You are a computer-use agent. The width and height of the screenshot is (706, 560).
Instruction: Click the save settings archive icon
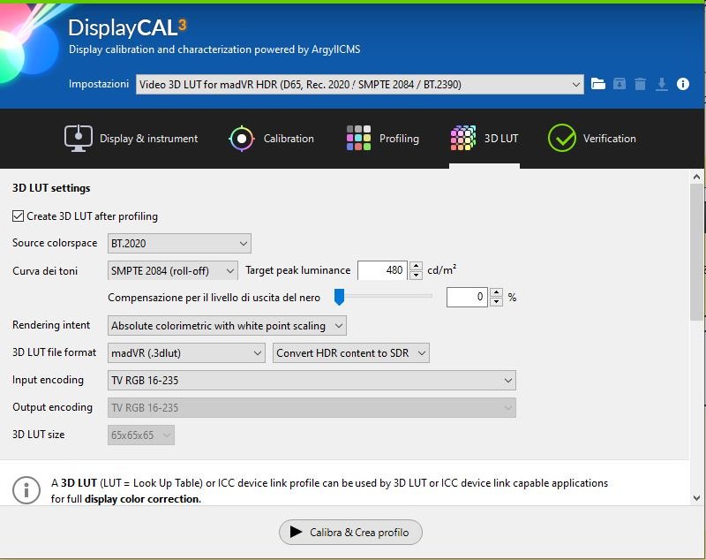[620, 84]
